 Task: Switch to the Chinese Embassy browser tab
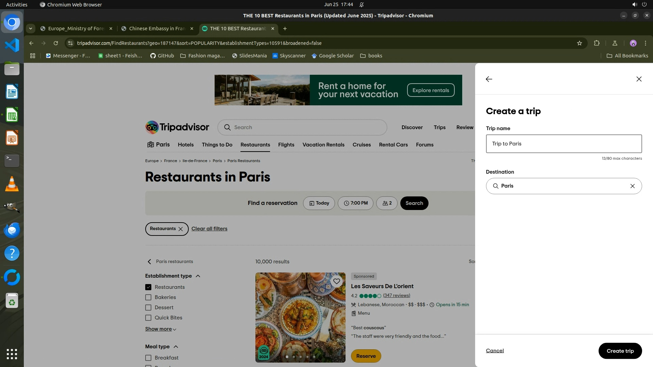pyautogui.click(x=157, y=29)
